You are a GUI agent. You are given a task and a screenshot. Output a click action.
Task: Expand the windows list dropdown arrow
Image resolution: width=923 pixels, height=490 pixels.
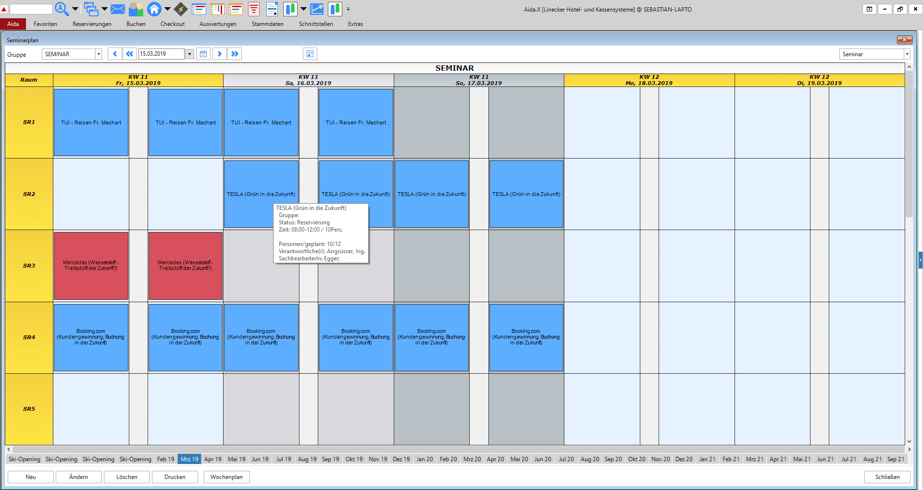tap(104, 9)
